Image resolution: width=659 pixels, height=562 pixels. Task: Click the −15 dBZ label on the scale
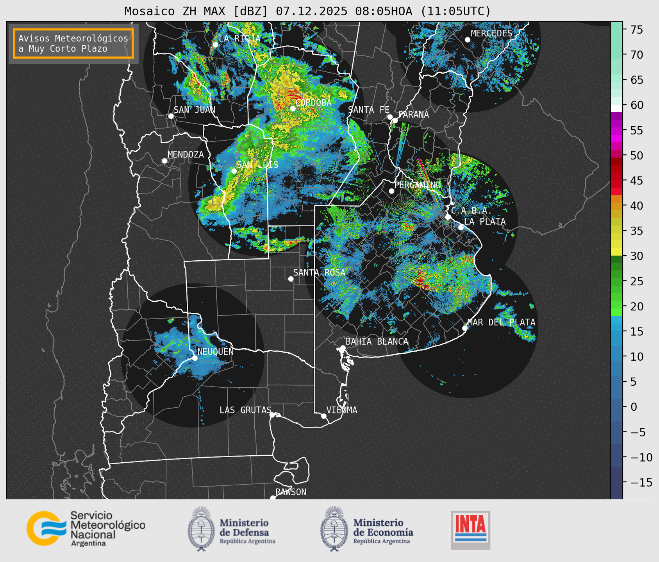tap(641, 482)
